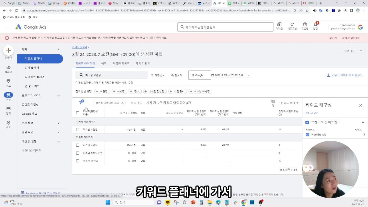Switch to the 키워드 아이디어 tab
Screen dimensions: 368x207
pos(85,63)
